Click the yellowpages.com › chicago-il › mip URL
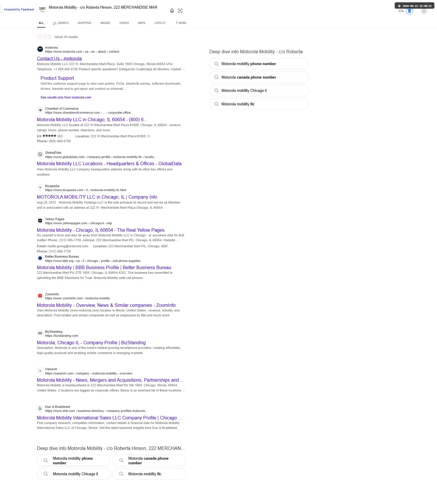This screenshot has width=437, height=483. 78,223
